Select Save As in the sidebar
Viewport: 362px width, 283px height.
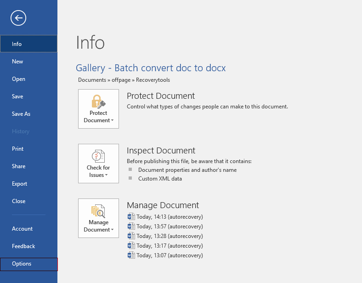click(x=28, y=114)
